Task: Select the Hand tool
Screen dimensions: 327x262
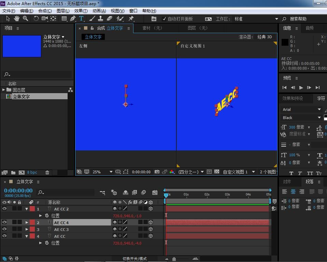Action: pos(16,18)
